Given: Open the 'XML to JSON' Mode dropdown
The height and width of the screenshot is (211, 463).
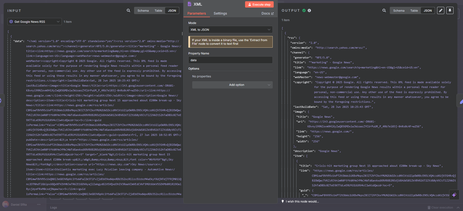Looking at the screenshot, I should coord(230,29).
